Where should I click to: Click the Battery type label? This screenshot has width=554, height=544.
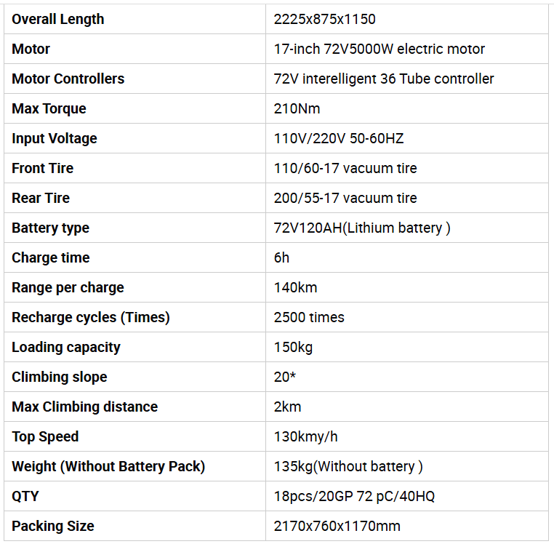(x=51, y=228)
